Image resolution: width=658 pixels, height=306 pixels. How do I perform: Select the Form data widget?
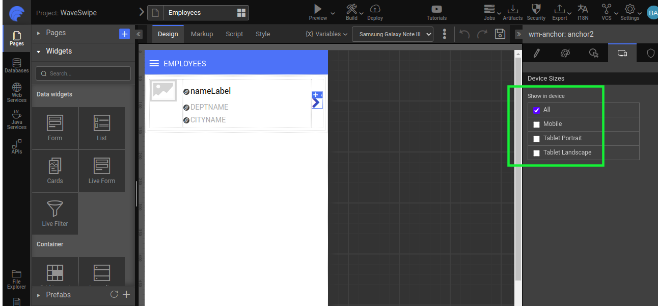pos(54,127)
